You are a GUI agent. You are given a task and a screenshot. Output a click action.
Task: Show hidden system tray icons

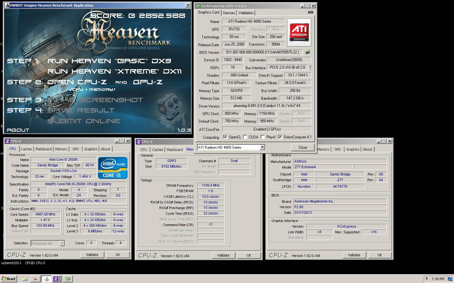pos(427,279)
